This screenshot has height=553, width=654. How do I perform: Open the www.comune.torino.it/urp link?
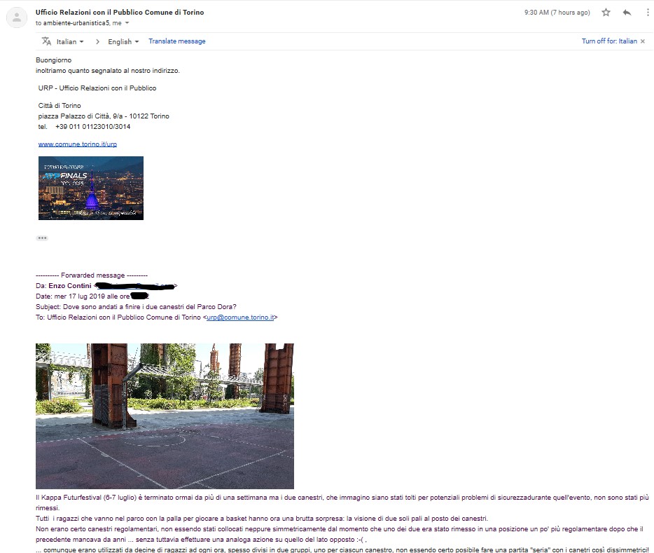[x=78, y=144]
